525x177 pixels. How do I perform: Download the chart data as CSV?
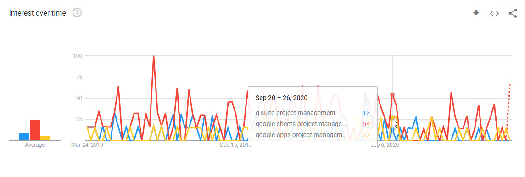tap(476, 13)
